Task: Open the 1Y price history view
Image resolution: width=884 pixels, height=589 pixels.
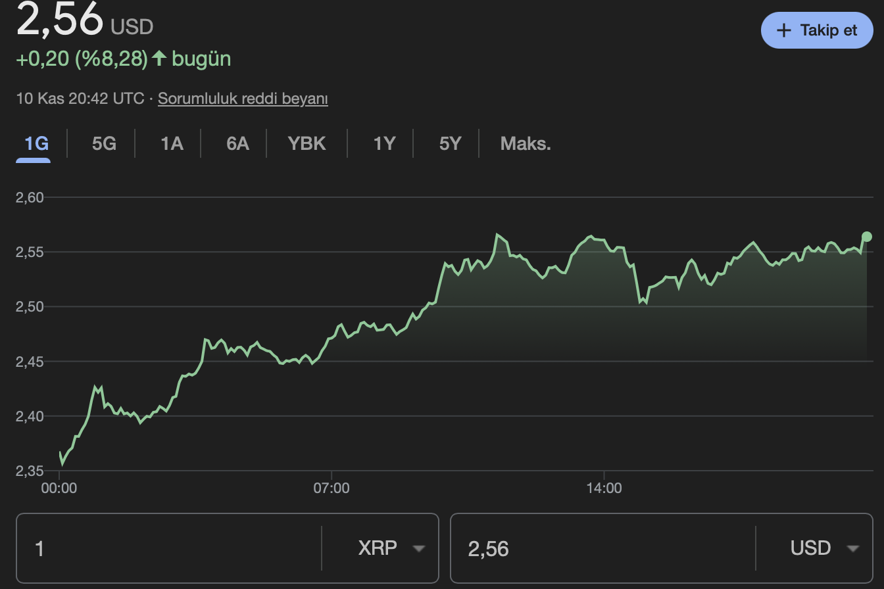Action: [383, 143]
